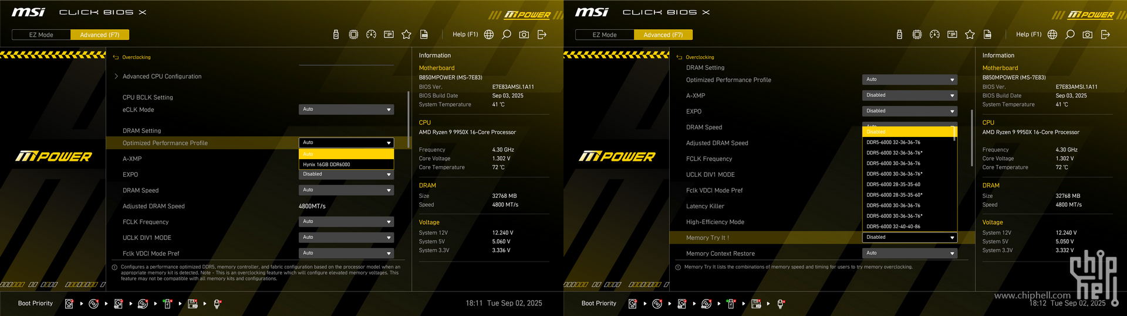Open language globe icon in right BIOS toolbar
The height and width of the screenshot is (316, 1127).
(1052, 35)
